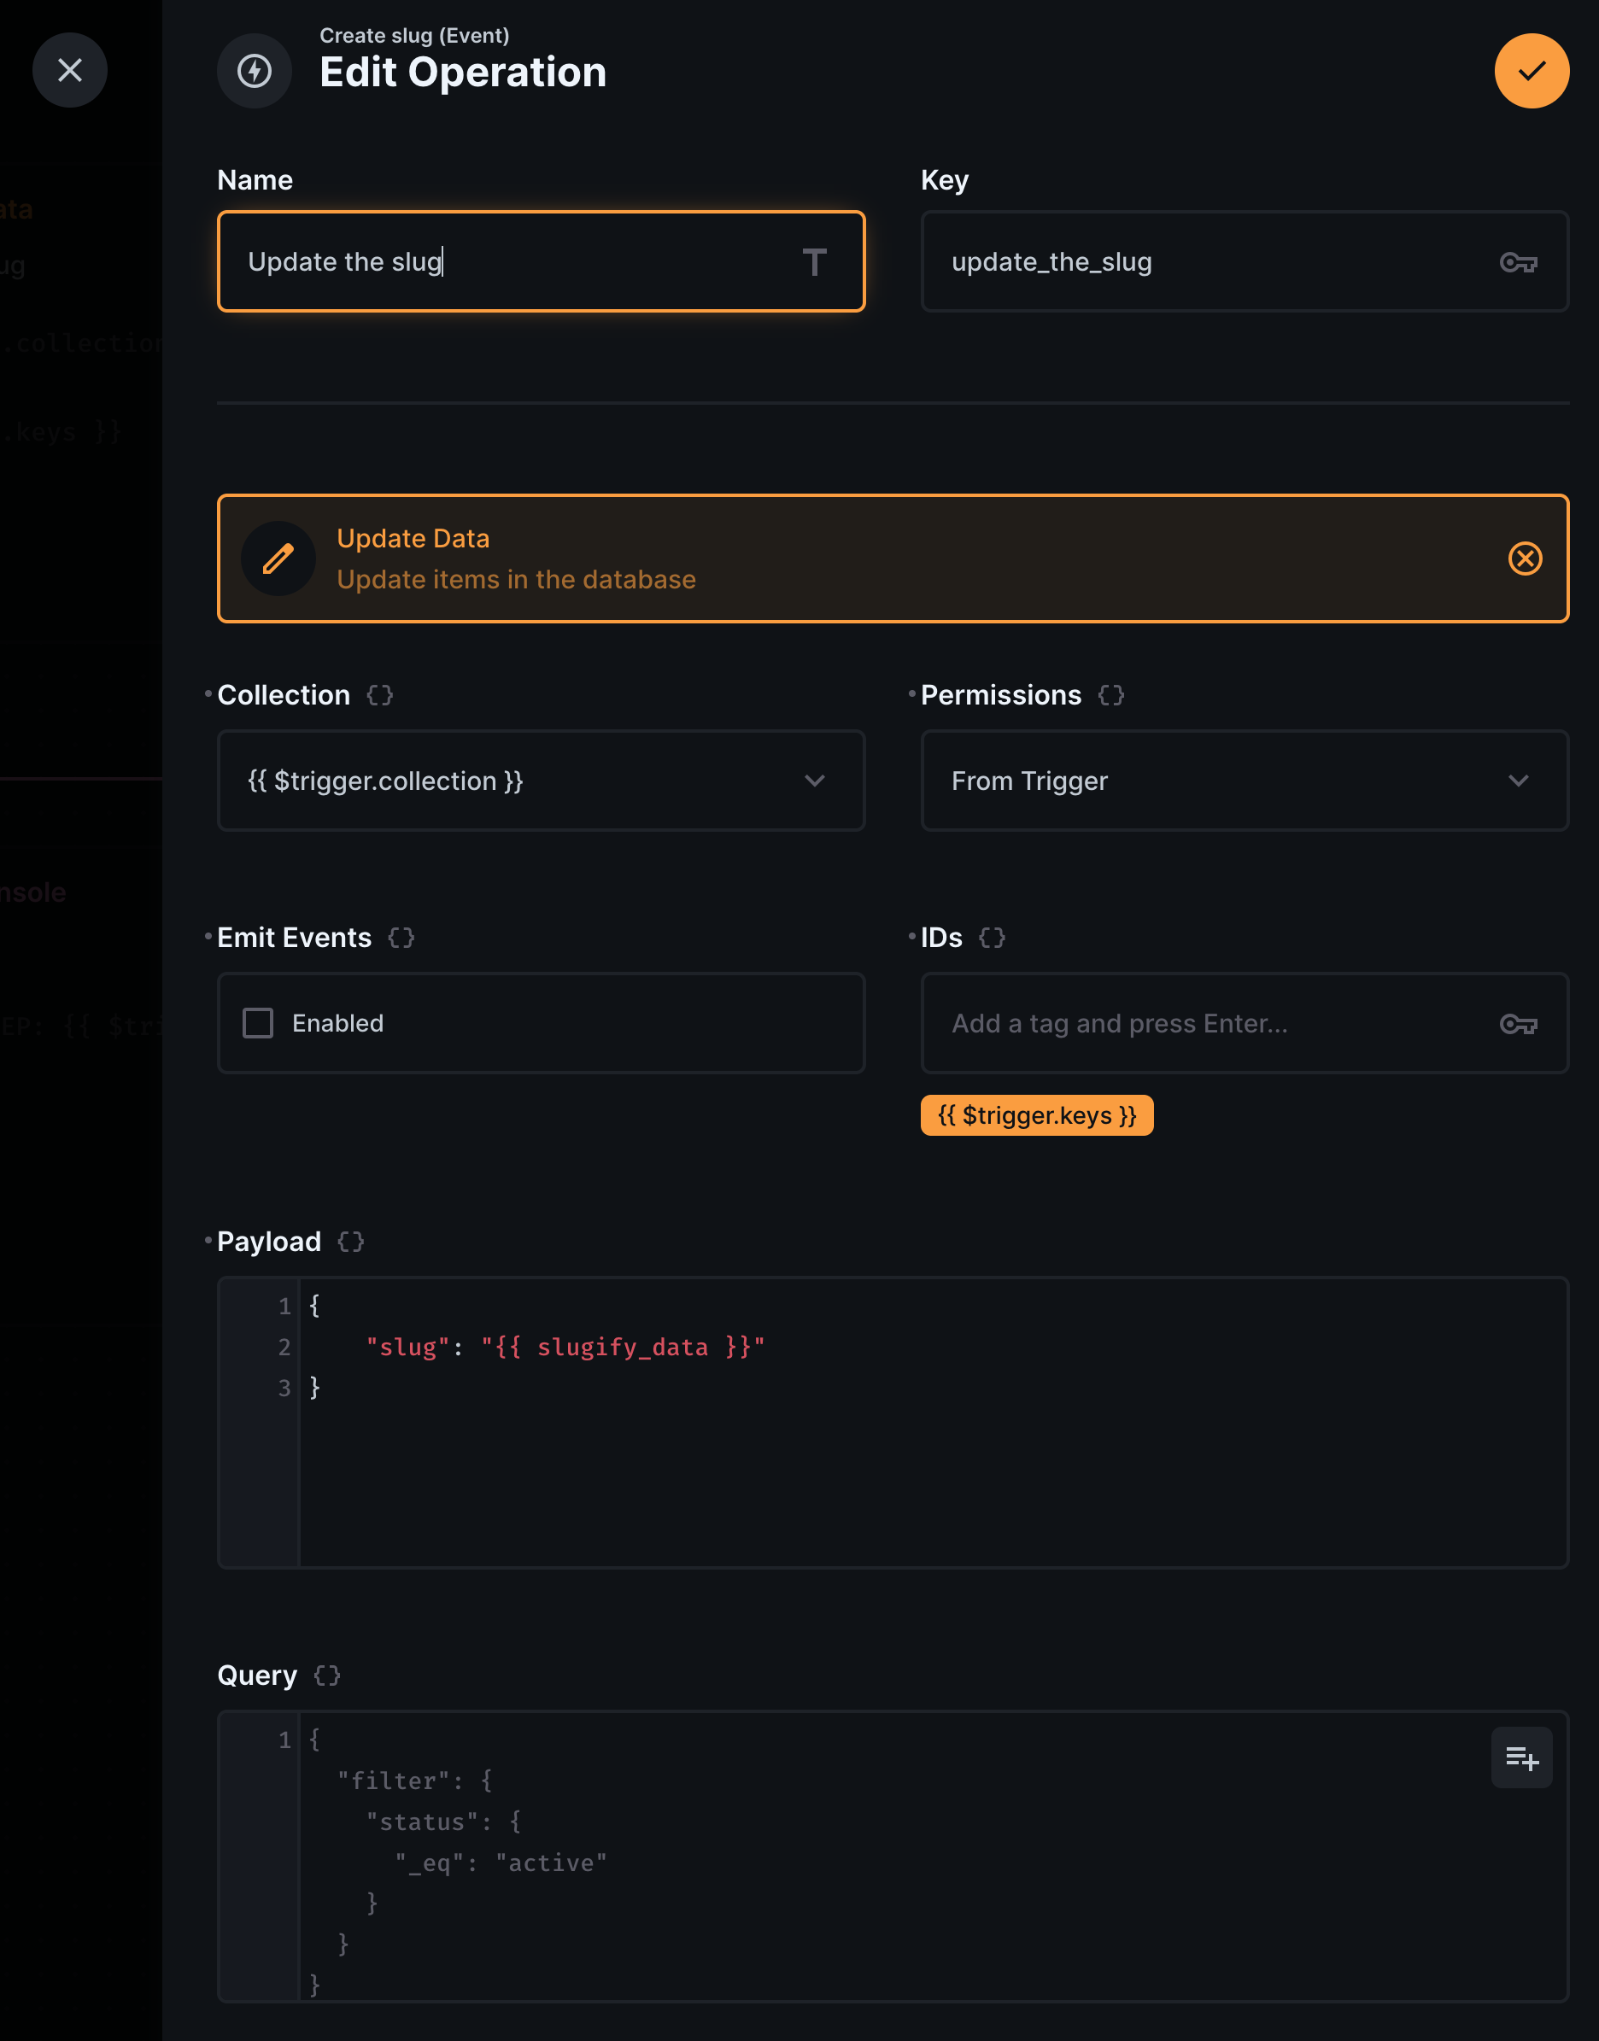Remove the '{{ $trigger.keys }}' tag
The image size is (1599, 2041).
1037,1115
